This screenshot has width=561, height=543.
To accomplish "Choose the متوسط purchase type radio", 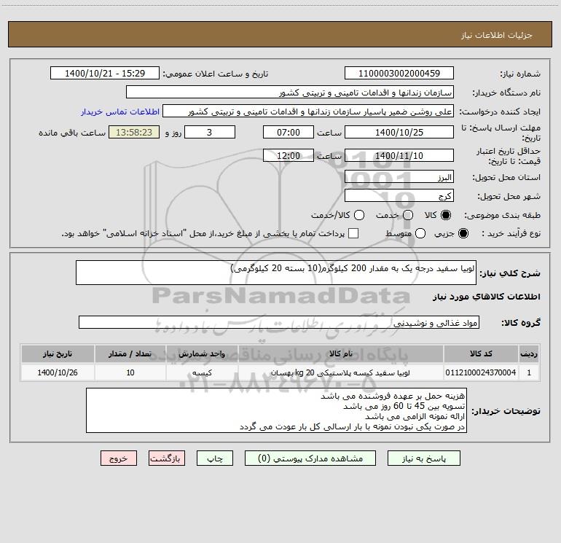I will [x=420, y=233].
